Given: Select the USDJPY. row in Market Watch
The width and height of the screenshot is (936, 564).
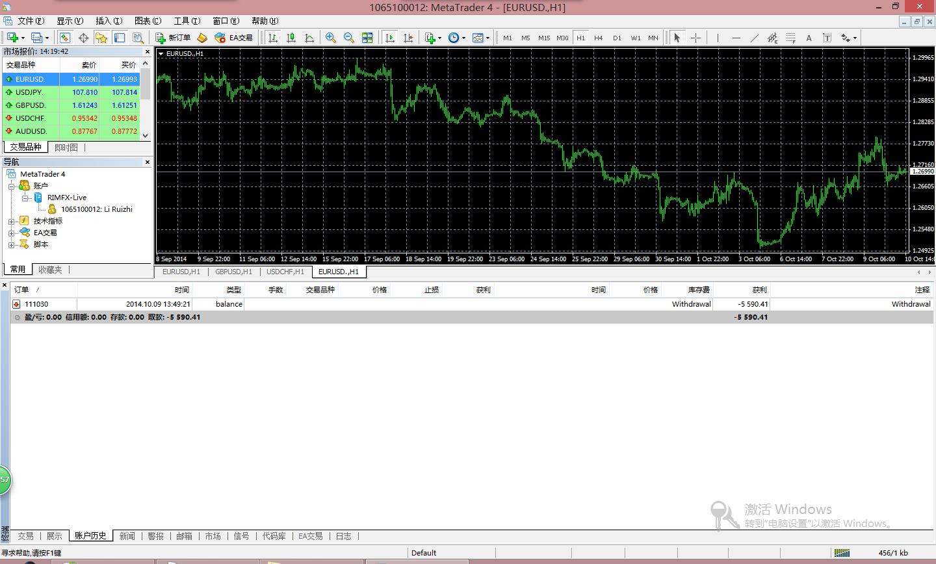Looking at the screenshot, I should tap(71, 92).
